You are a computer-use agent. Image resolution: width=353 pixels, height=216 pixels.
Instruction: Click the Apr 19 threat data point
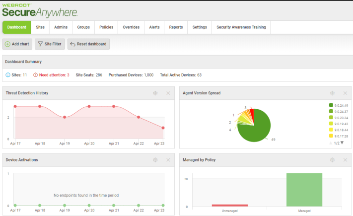65,117
